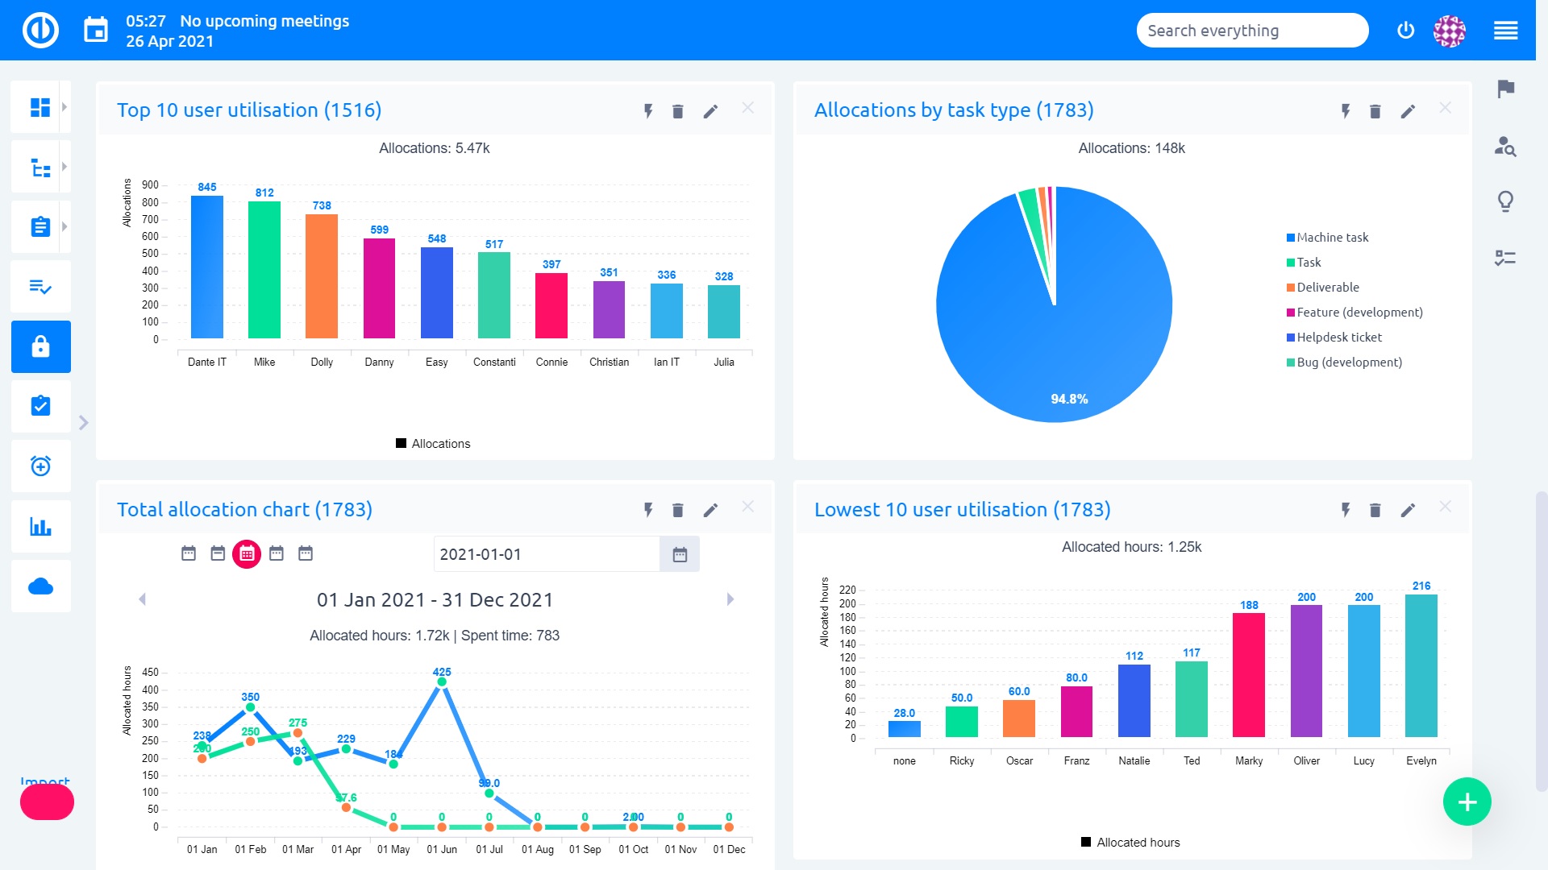Expand the sidebar navigation panel arrow
Screen dimensions: 1548x870
tap(84, 423)
